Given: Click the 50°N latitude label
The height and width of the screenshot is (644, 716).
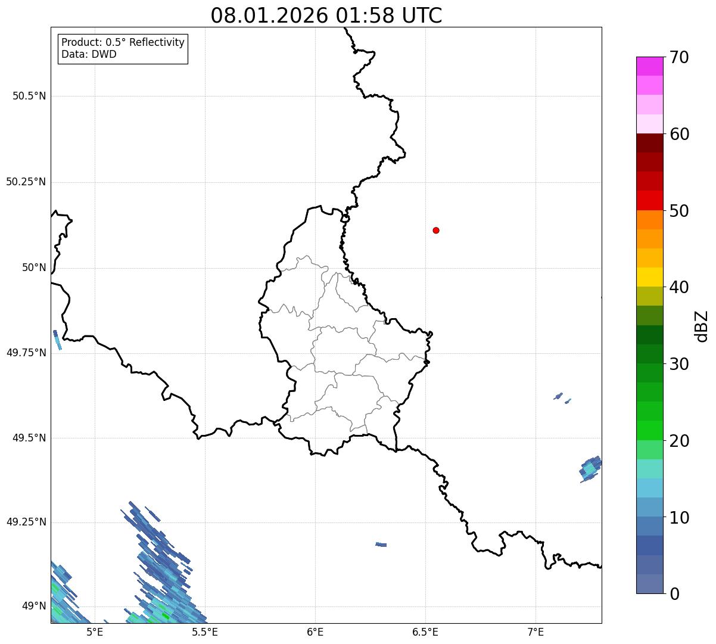Looking at the screenshot, I should tap(34, 268).
